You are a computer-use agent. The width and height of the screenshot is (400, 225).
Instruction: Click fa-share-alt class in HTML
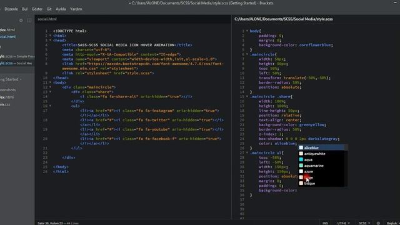point(123,97)
